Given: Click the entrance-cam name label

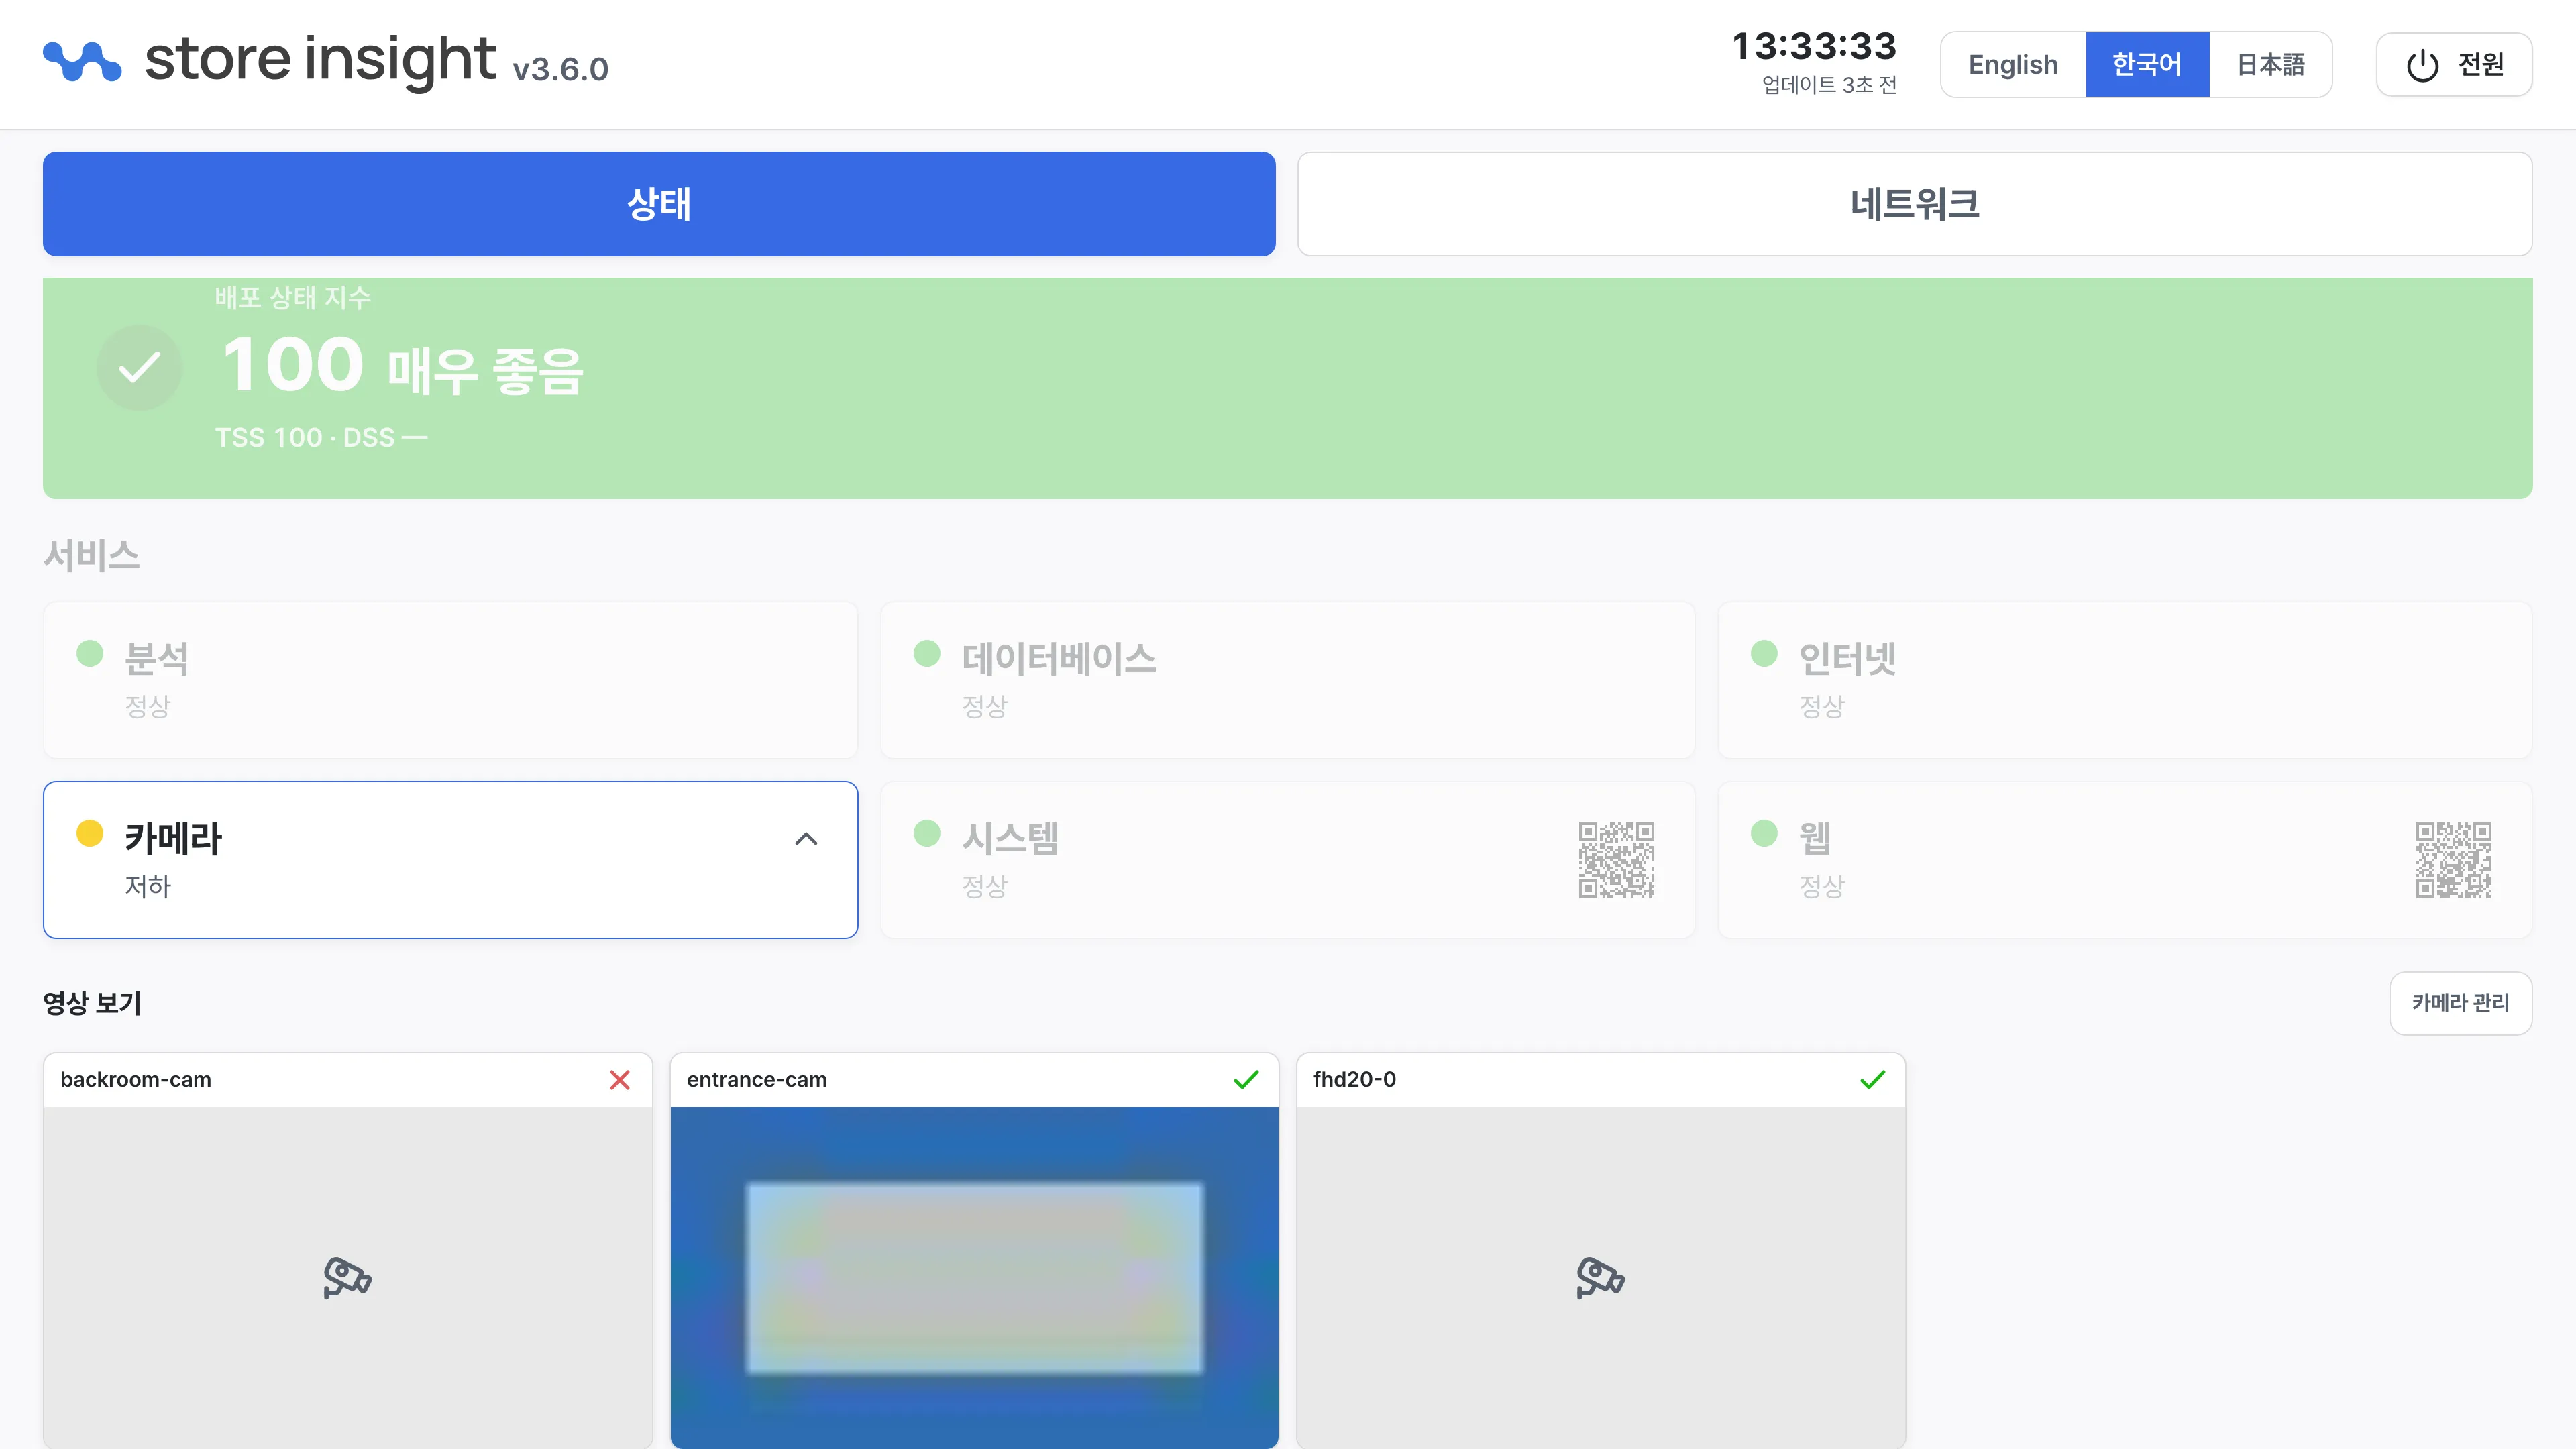Looking at the screenshot, I should [757, 1080].
